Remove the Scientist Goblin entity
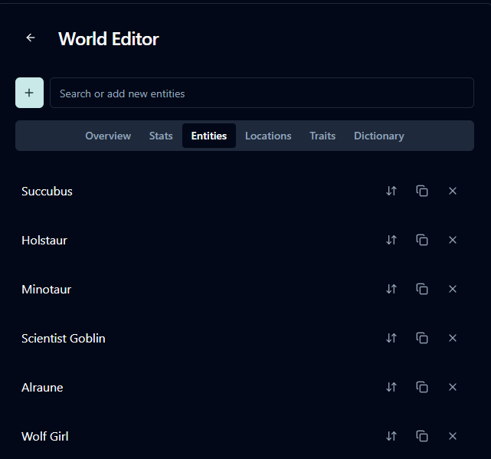Screen dimensions: 491x459 tap(453, 338)
